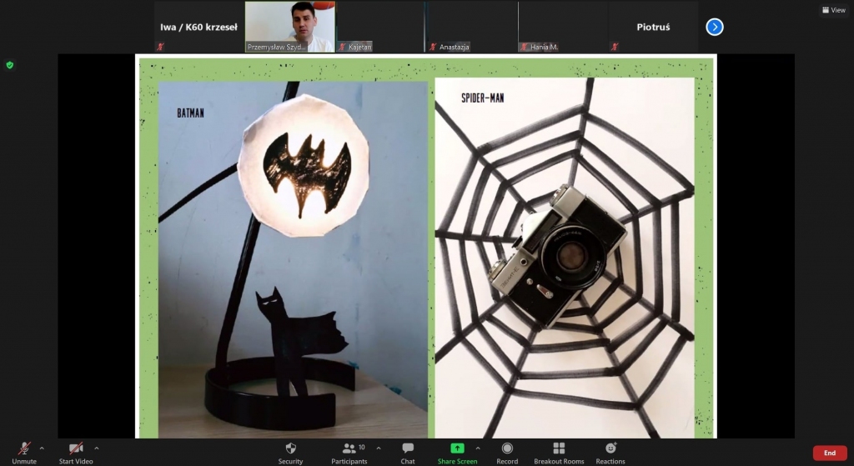The image size is (854, 466).
Task: Click the bat-signal lamp photo in the slide
Action: click(293, 259)
